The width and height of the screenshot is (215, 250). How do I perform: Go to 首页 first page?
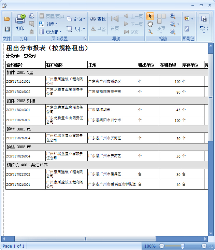(x=115, y=23)
